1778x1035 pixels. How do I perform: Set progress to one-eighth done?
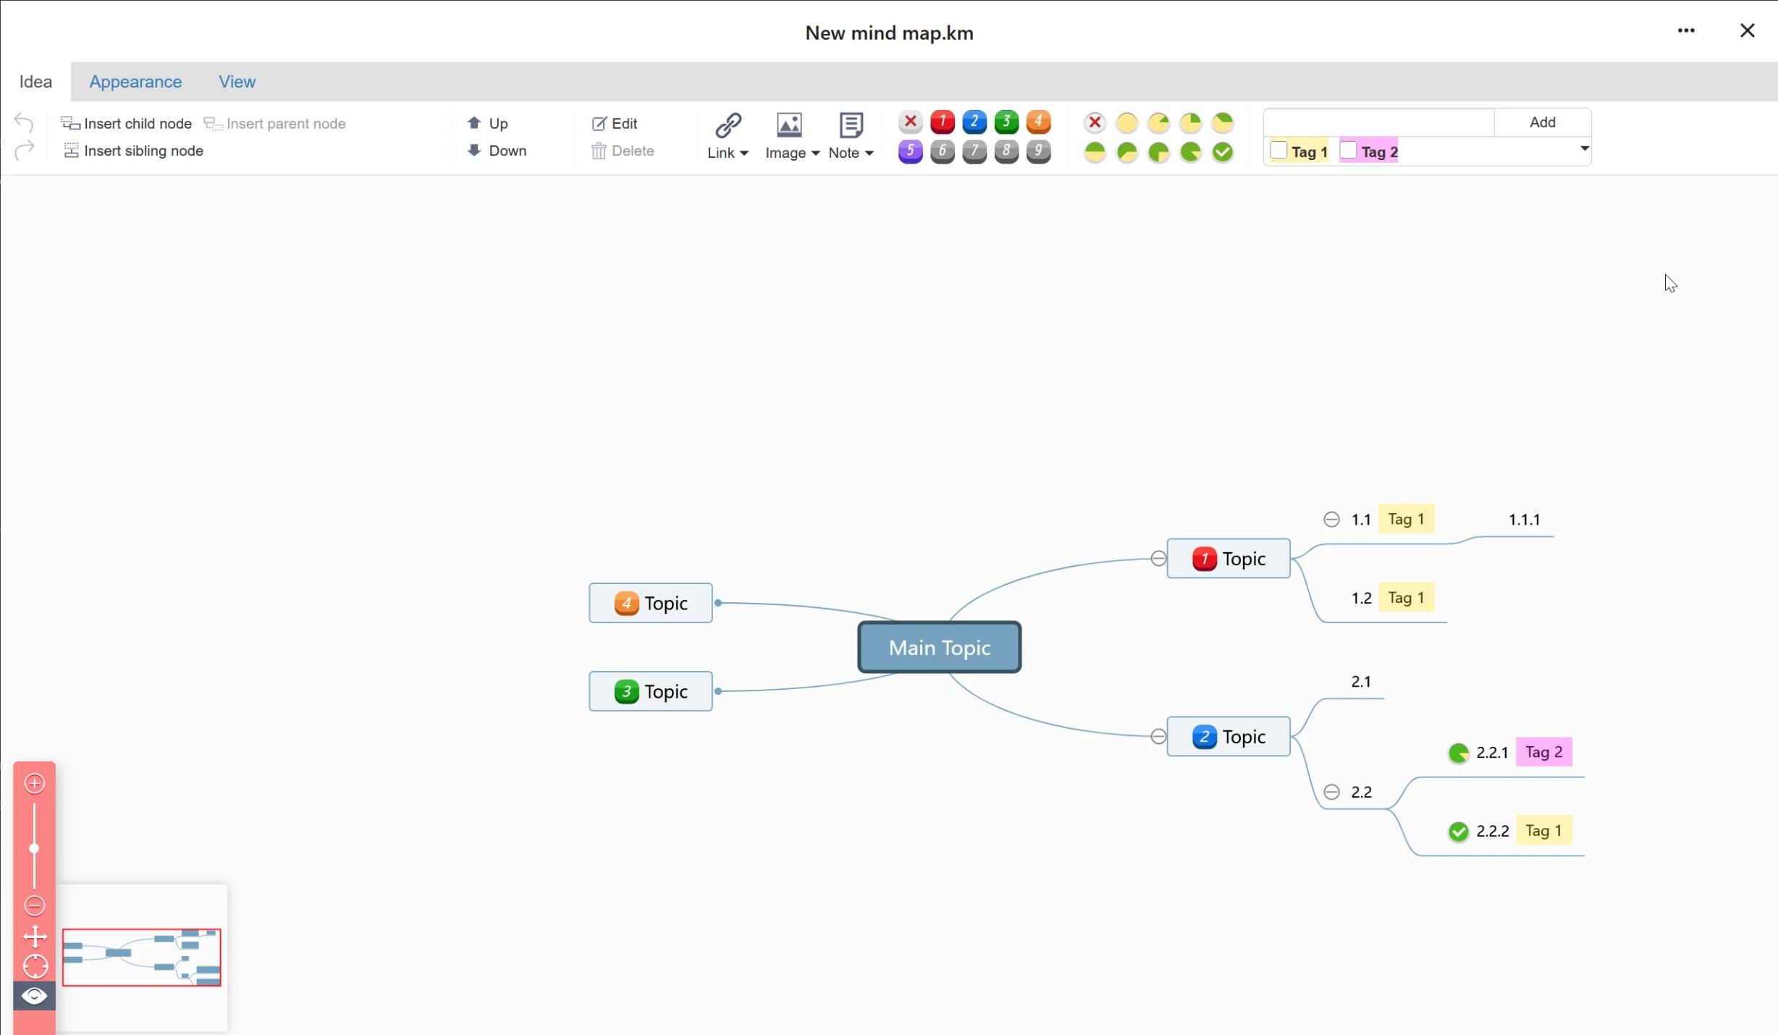(1159, 123)
